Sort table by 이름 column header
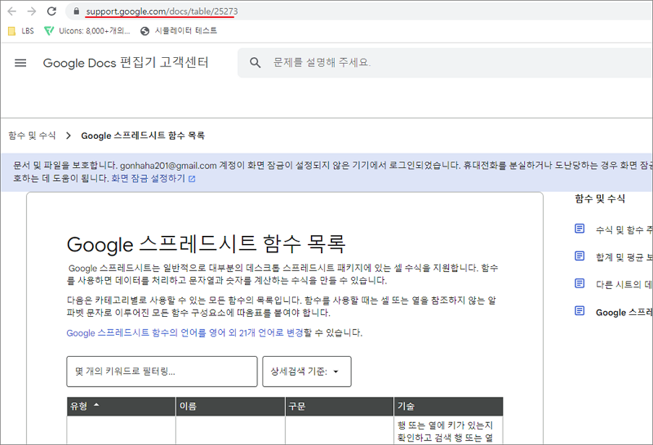Screen dimensions: 653x445 [x=230, y=406]
